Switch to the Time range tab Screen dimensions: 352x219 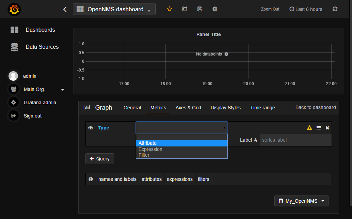[x=263, y=108]
